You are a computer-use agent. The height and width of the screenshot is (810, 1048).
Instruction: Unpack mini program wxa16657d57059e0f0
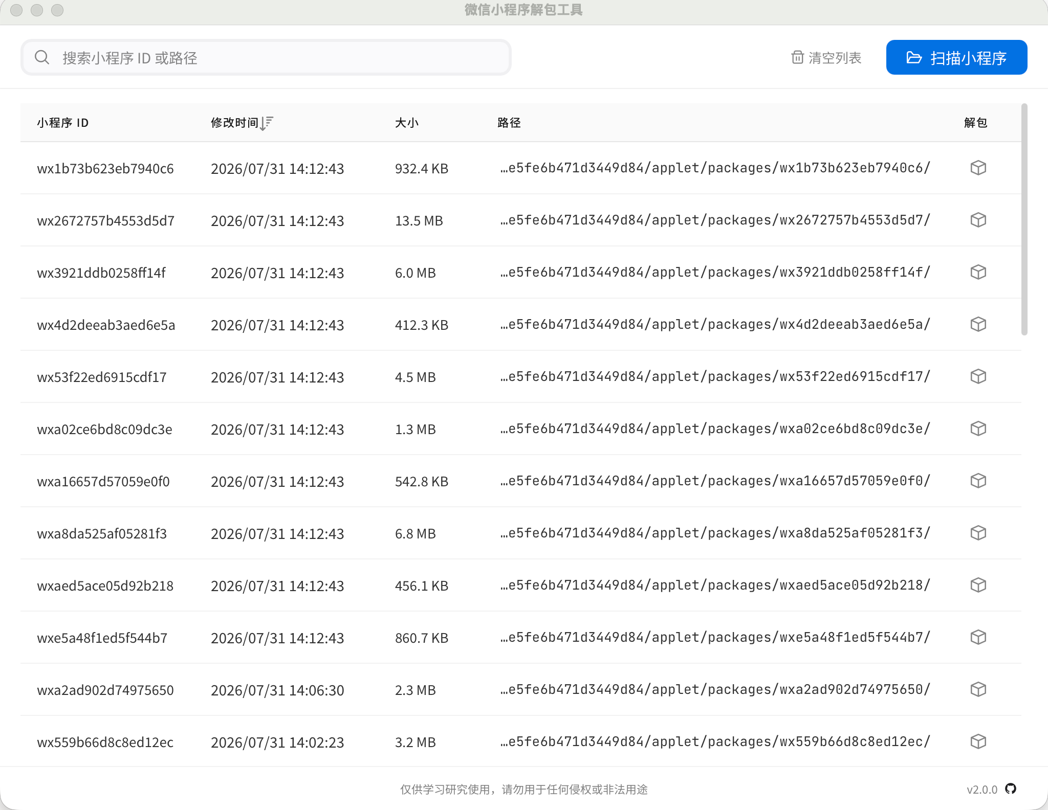coord(978,481)
